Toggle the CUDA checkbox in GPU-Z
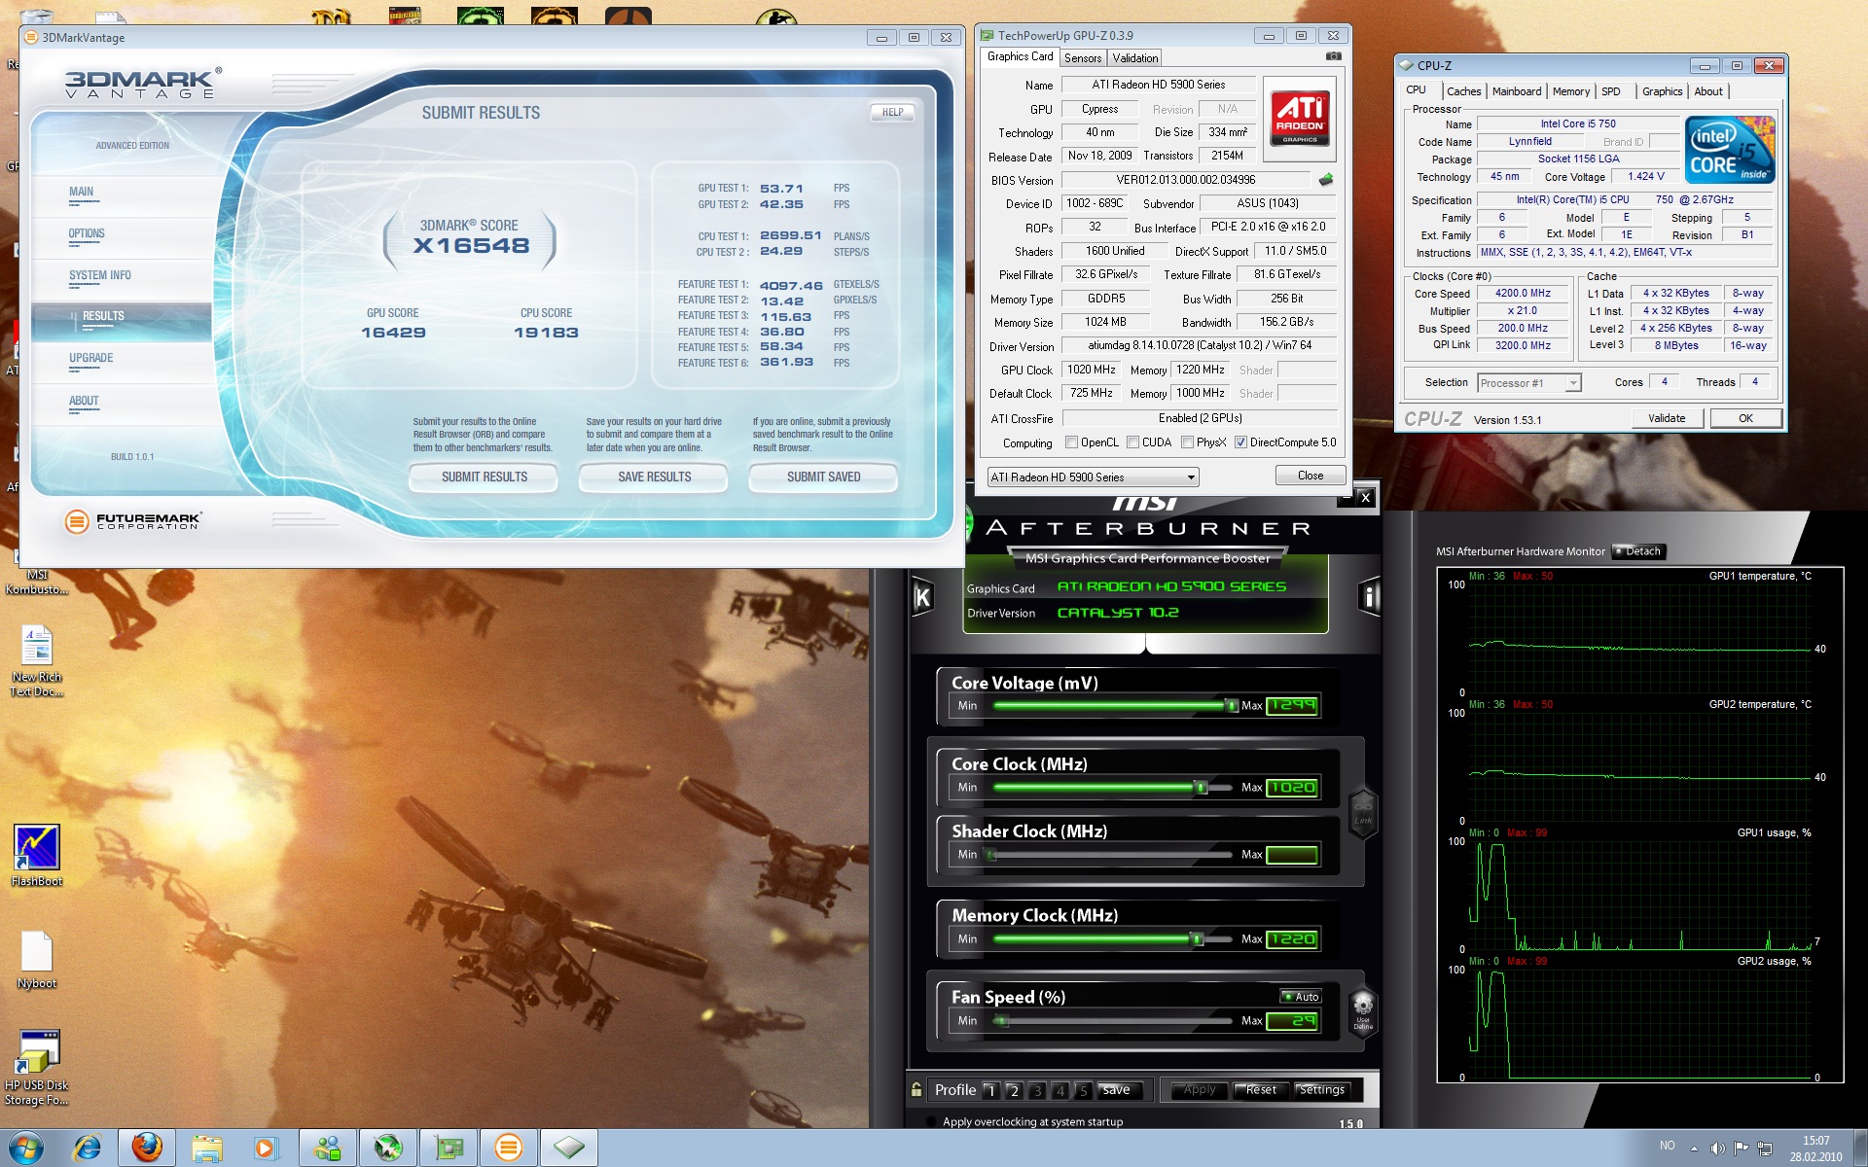1868x1167 pixels. pyautogui.click(x=1132, y=442)
